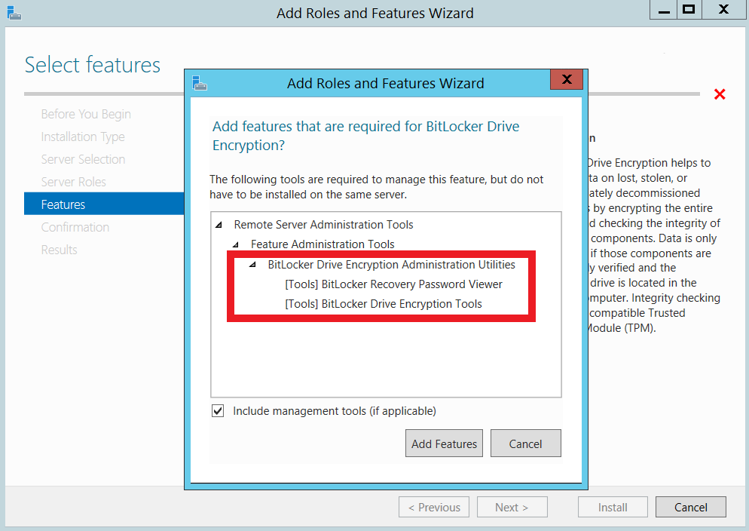Click the wizard's bottom Cancel button
The height and width of the screenshot is (531, 749).
pos(691,507)
